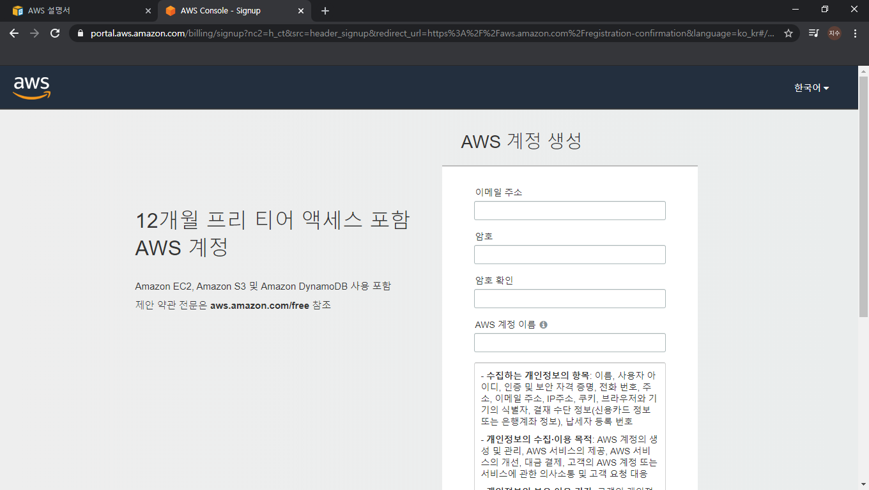Viewport: 869px width, 490px height.
Task: Open a new browser tab
Action: pos(325,11)
